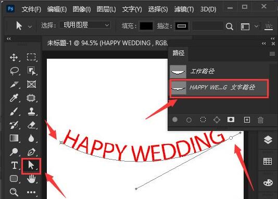
Task: Open the 文件(F) menu
Action: pos(31,9)
